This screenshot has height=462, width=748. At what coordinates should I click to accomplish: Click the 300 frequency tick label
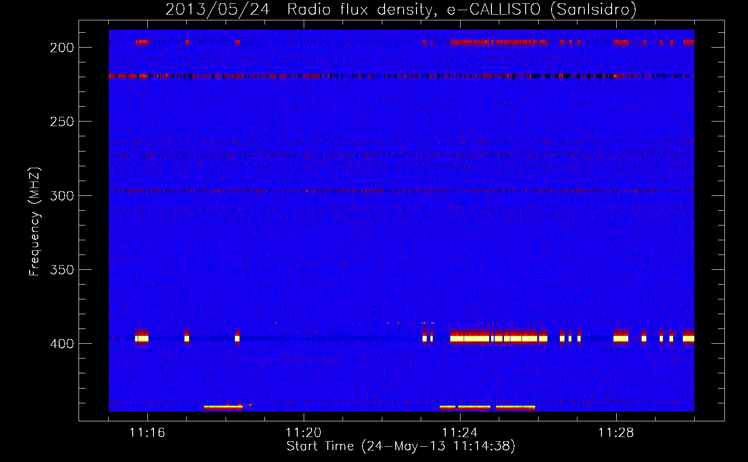(62, 195)
